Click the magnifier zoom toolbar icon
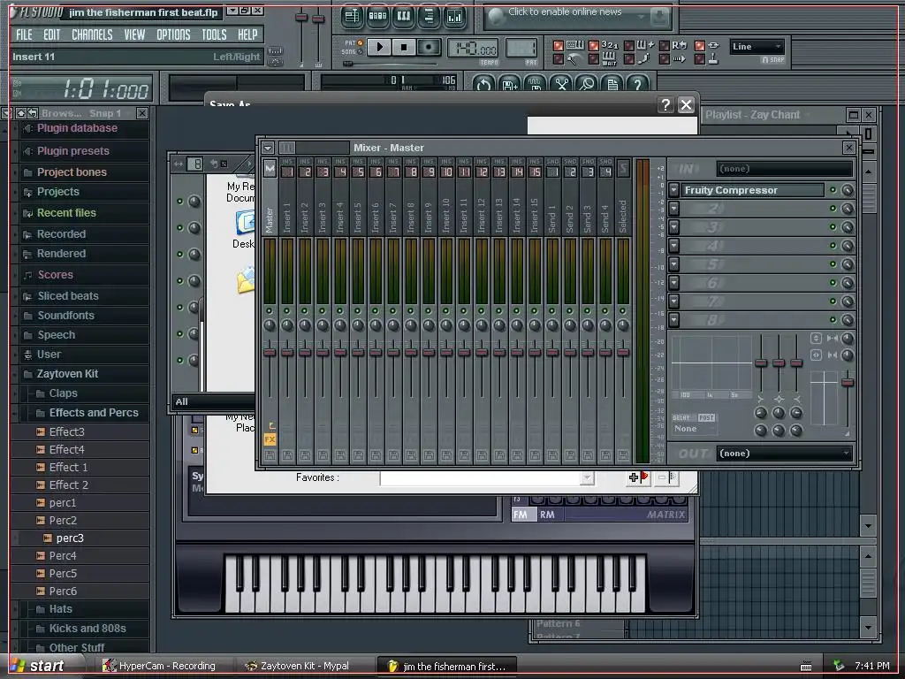The width and height of the screenshot is (905, 679). [x=587, y=84]
